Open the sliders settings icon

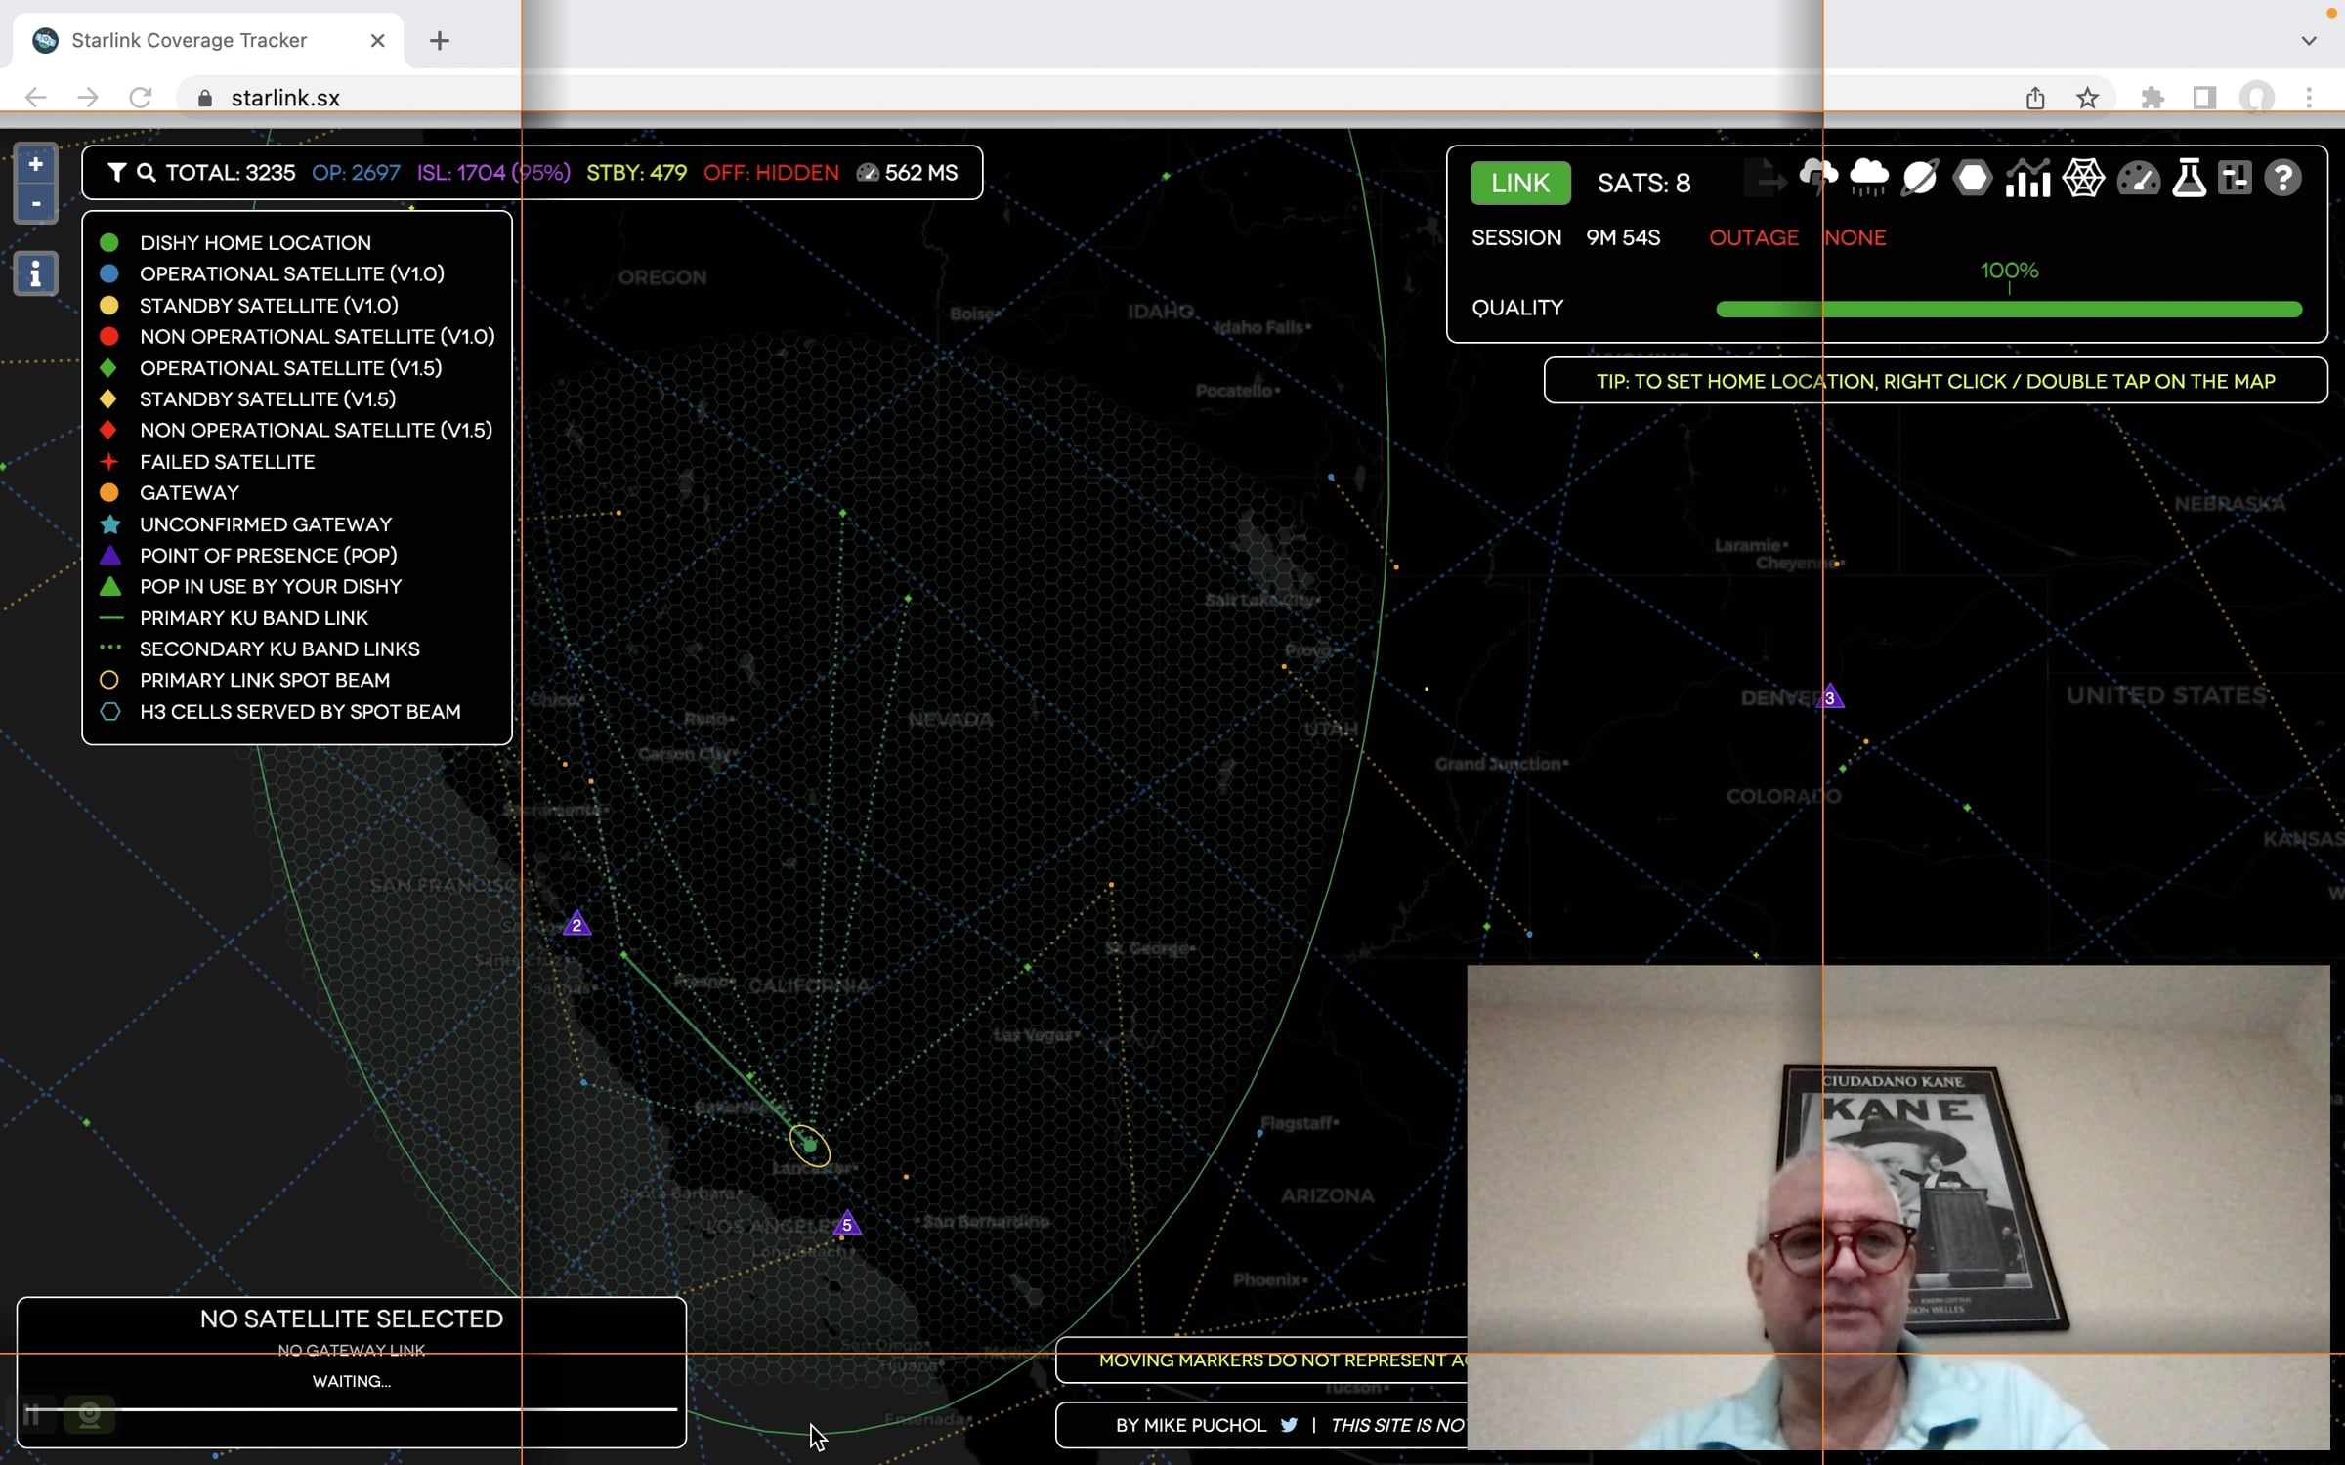(2235, 179)
